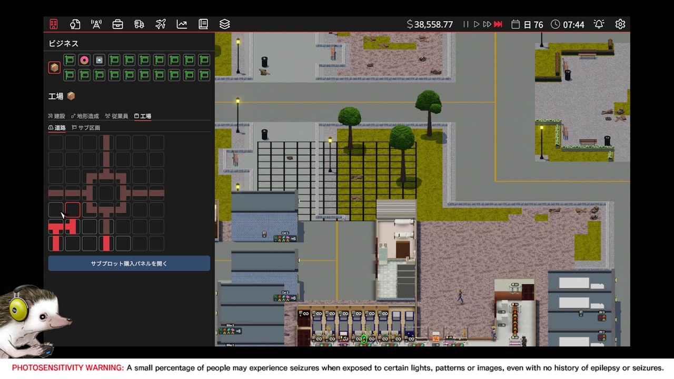Click the clock icon beside 07:44
674x379 pixels.
pyautogui.click(x=556, y=24)
